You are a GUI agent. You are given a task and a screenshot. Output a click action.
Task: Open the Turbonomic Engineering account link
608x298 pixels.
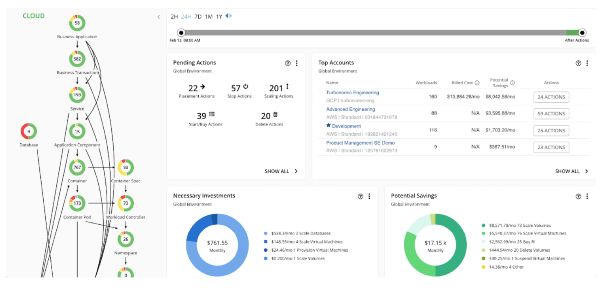(352, 92)
